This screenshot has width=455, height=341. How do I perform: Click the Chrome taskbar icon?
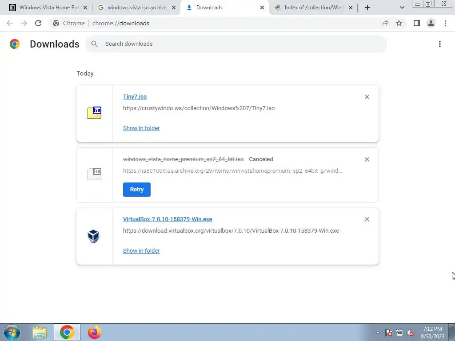coord(67,332)
